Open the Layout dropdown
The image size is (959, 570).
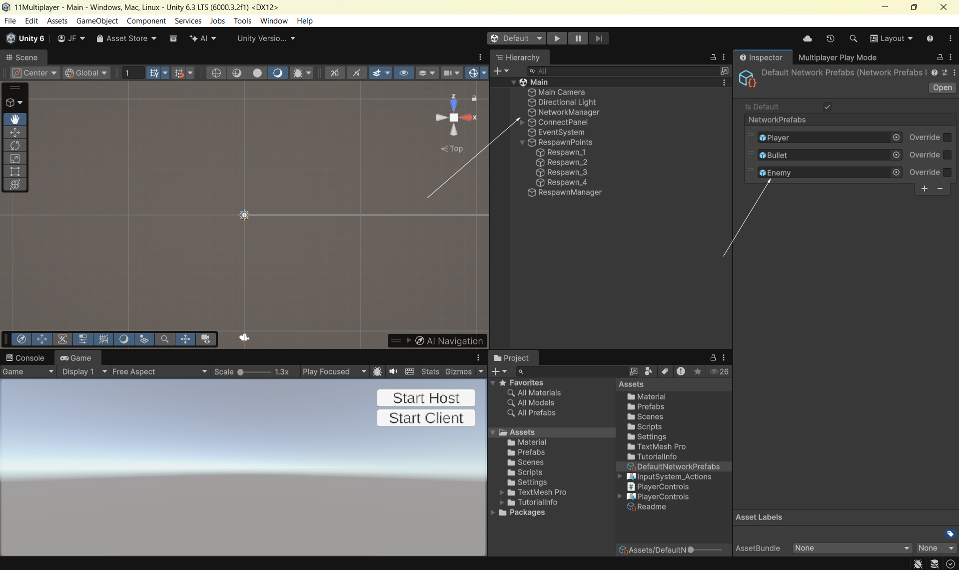(892, 38)
